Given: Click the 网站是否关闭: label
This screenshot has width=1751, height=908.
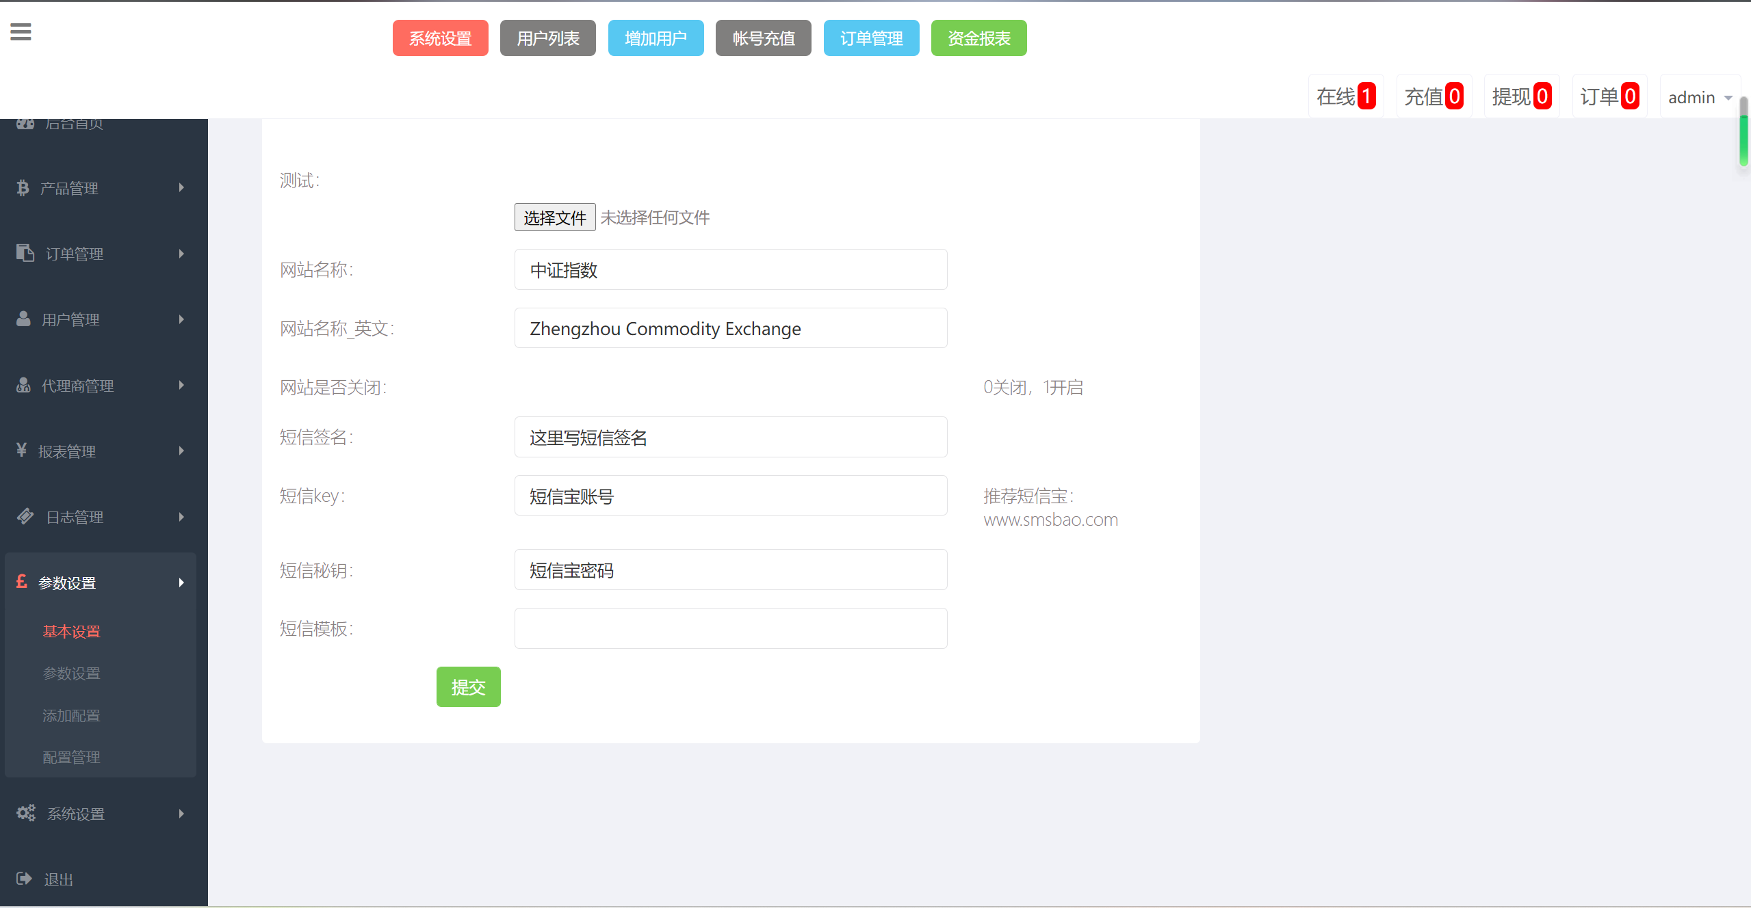Looking at the screenshot, I should click(333, 388).
